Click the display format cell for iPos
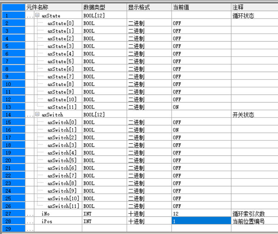The image size is (278, 234). coord(149,221)
